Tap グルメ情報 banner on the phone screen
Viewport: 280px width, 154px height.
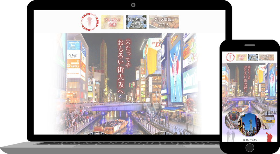pyautogui.click(x=267, y=57)
